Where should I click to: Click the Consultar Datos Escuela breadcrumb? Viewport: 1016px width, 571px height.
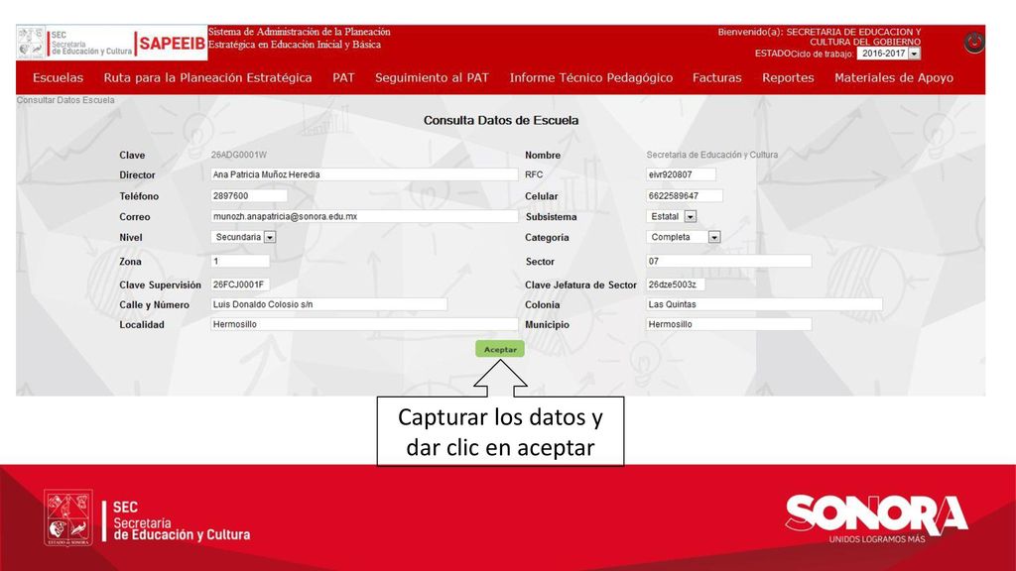(65, 100)
